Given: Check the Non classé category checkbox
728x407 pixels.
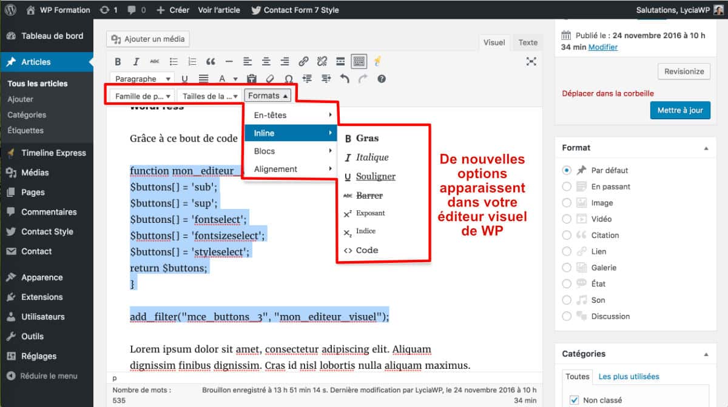Looking at the screenshot, I should tap(573, 400).
